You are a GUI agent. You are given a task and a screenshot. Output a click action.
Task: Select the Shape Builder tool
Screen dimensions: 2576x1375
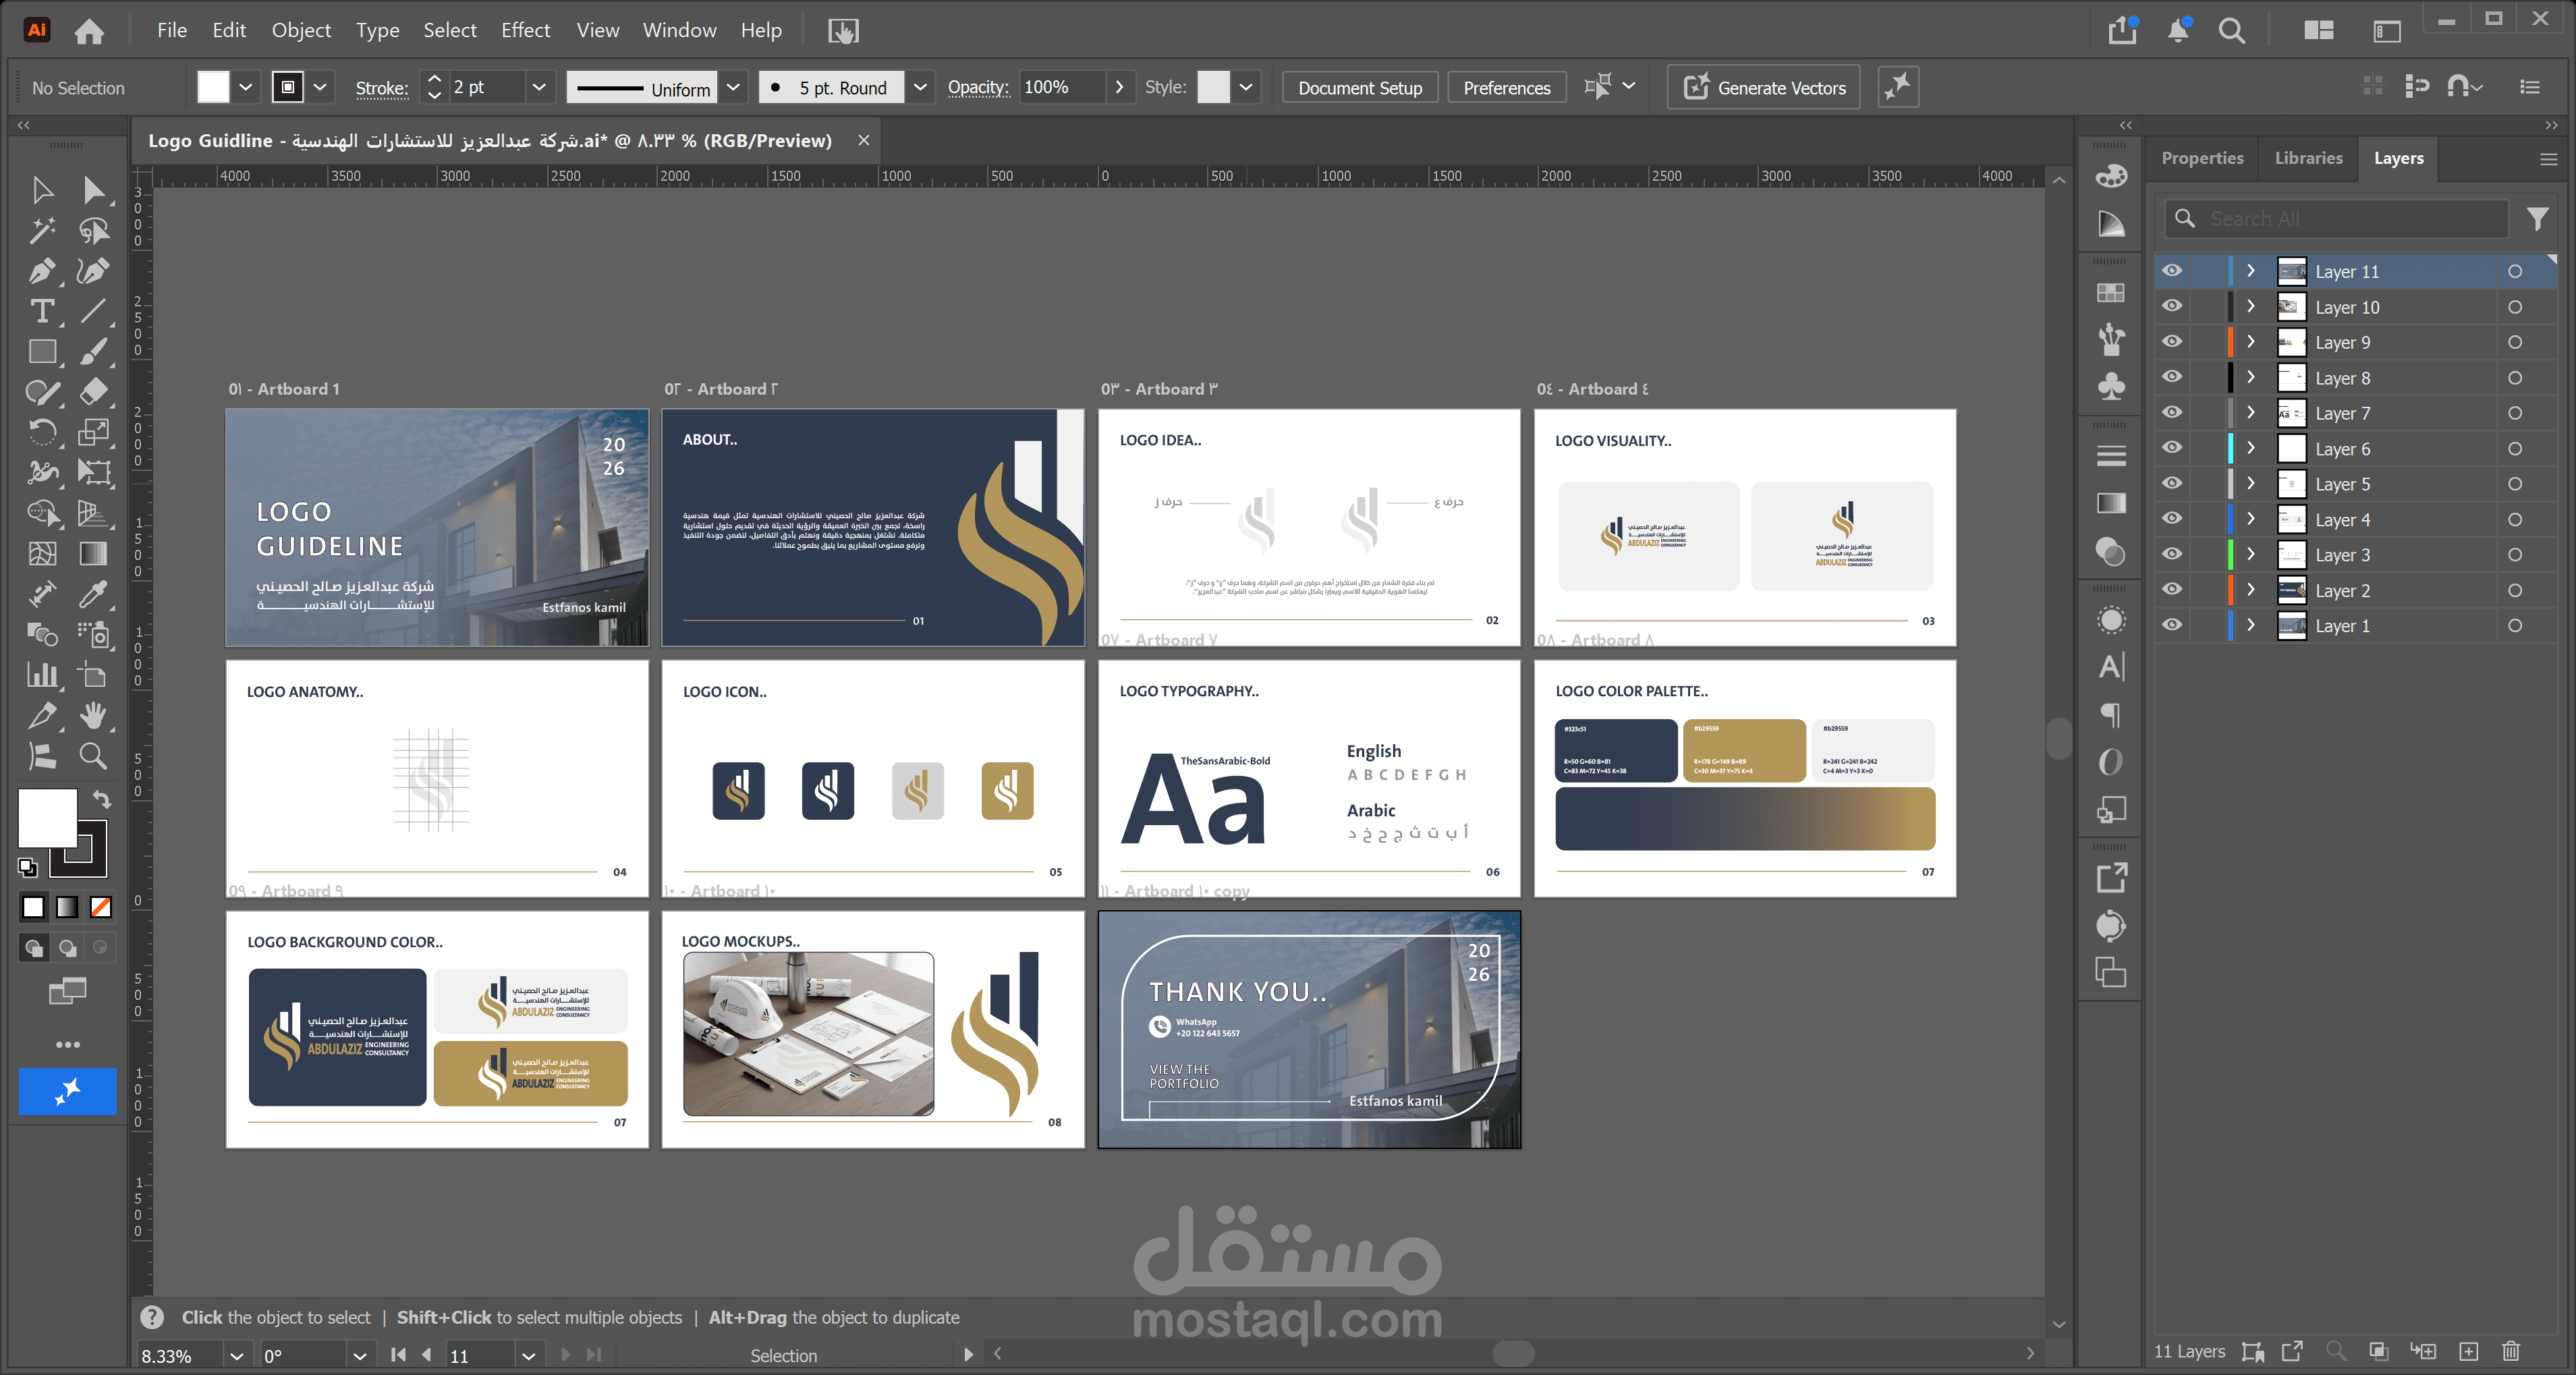[42, 513]
